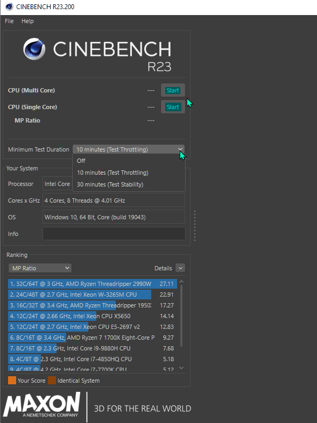Viewport: 317px width, 423px height.
Task: Open the MP Ratio ranking dropdown
Action: point(40,268)
